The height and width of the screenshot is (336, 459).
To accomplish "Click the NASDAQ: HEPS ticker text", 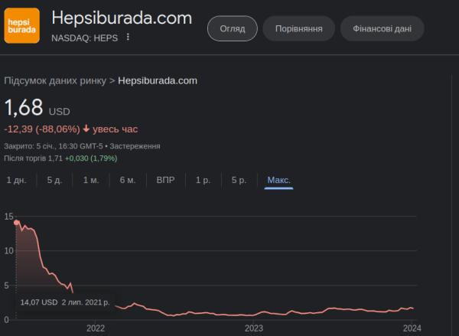I will (x=85, y=38).
